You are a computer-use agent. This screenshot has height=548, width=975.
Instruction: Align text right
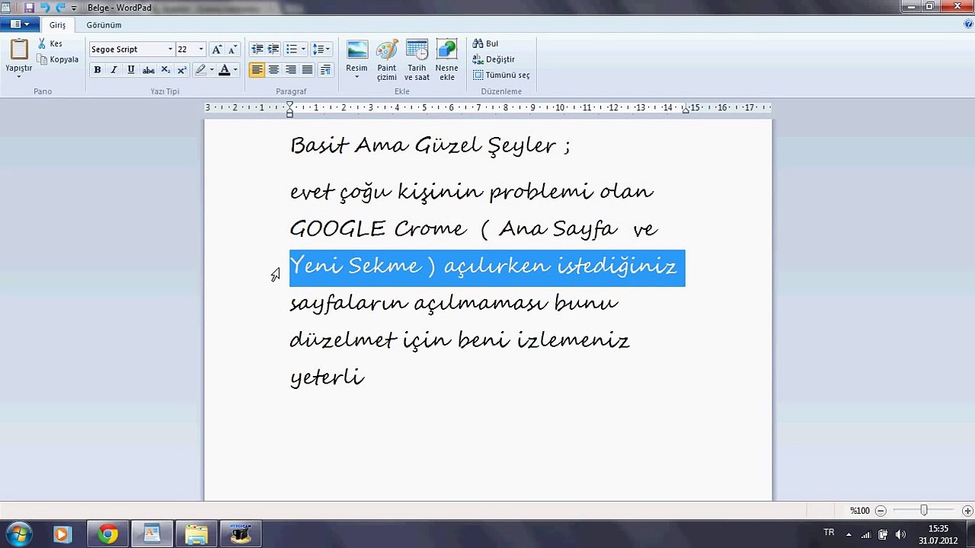[291, 70]
